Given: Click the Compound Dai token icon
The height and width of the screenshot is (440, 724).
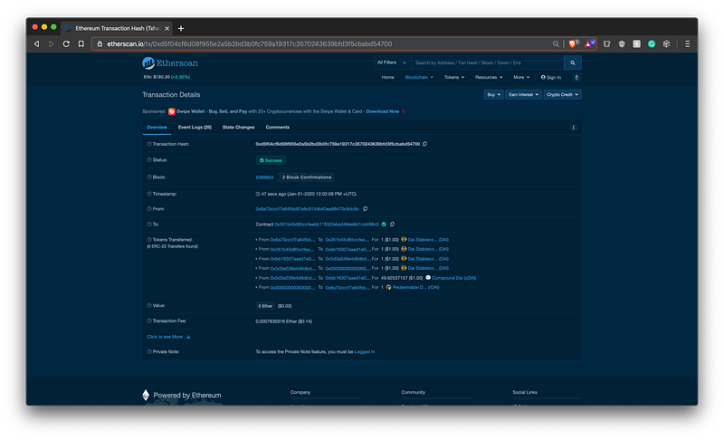Looking at the screenshot, I should point(428,277).
